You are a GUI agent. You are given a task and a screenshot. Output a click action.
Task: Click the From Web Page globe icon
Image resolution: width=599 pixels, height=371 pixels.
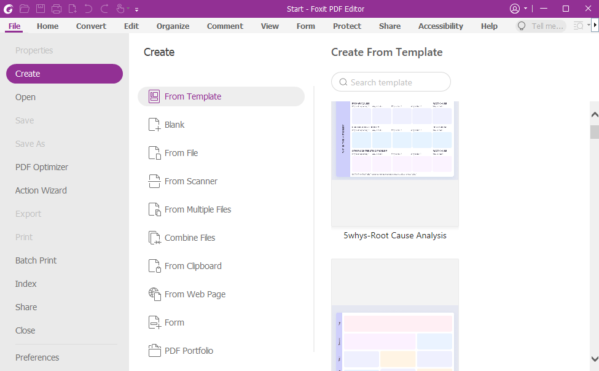(x=154, y=294)
